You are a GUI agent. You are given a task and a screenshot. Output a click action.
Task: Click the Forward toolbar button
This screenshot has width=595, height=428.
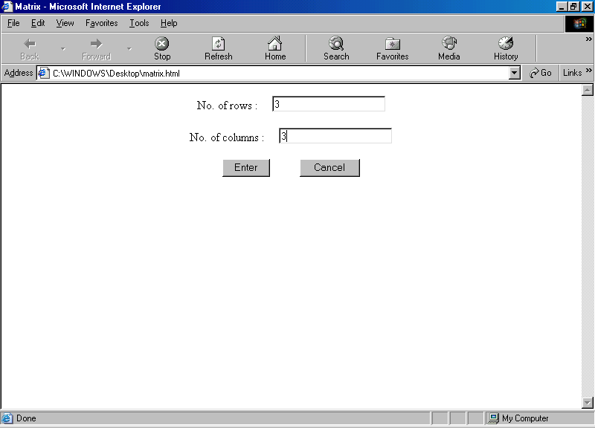96,48
